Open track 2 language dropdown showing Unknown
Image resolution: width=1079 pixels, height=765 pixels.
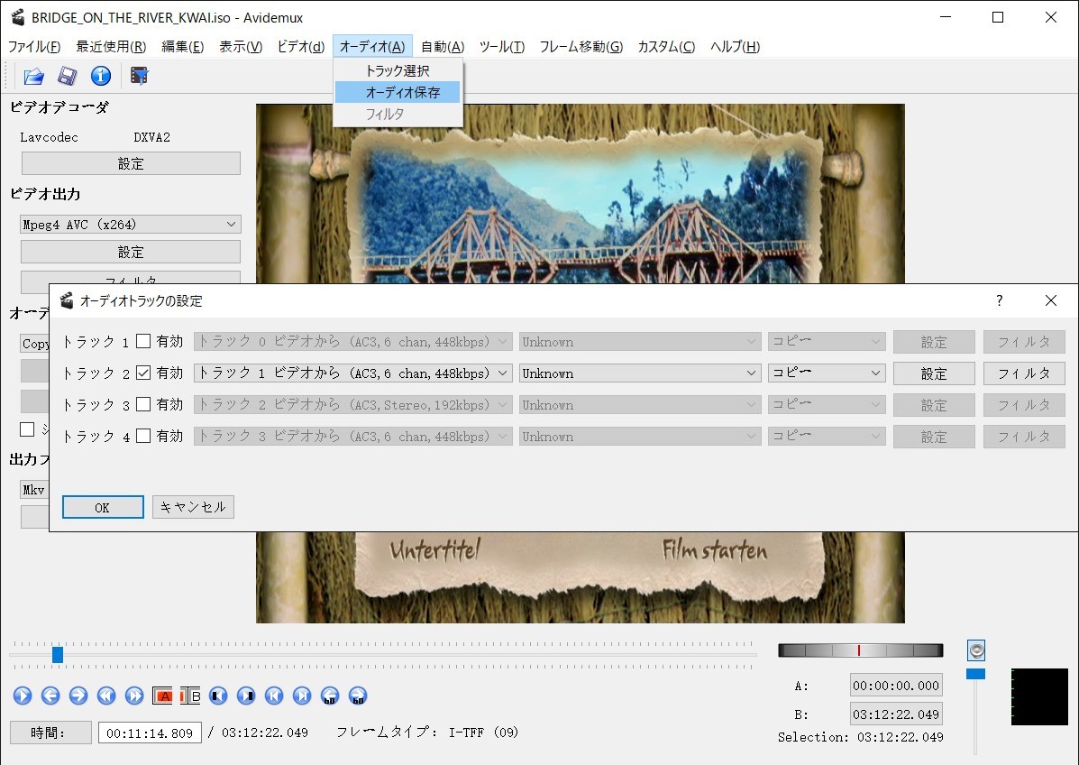tap(640, 373)
